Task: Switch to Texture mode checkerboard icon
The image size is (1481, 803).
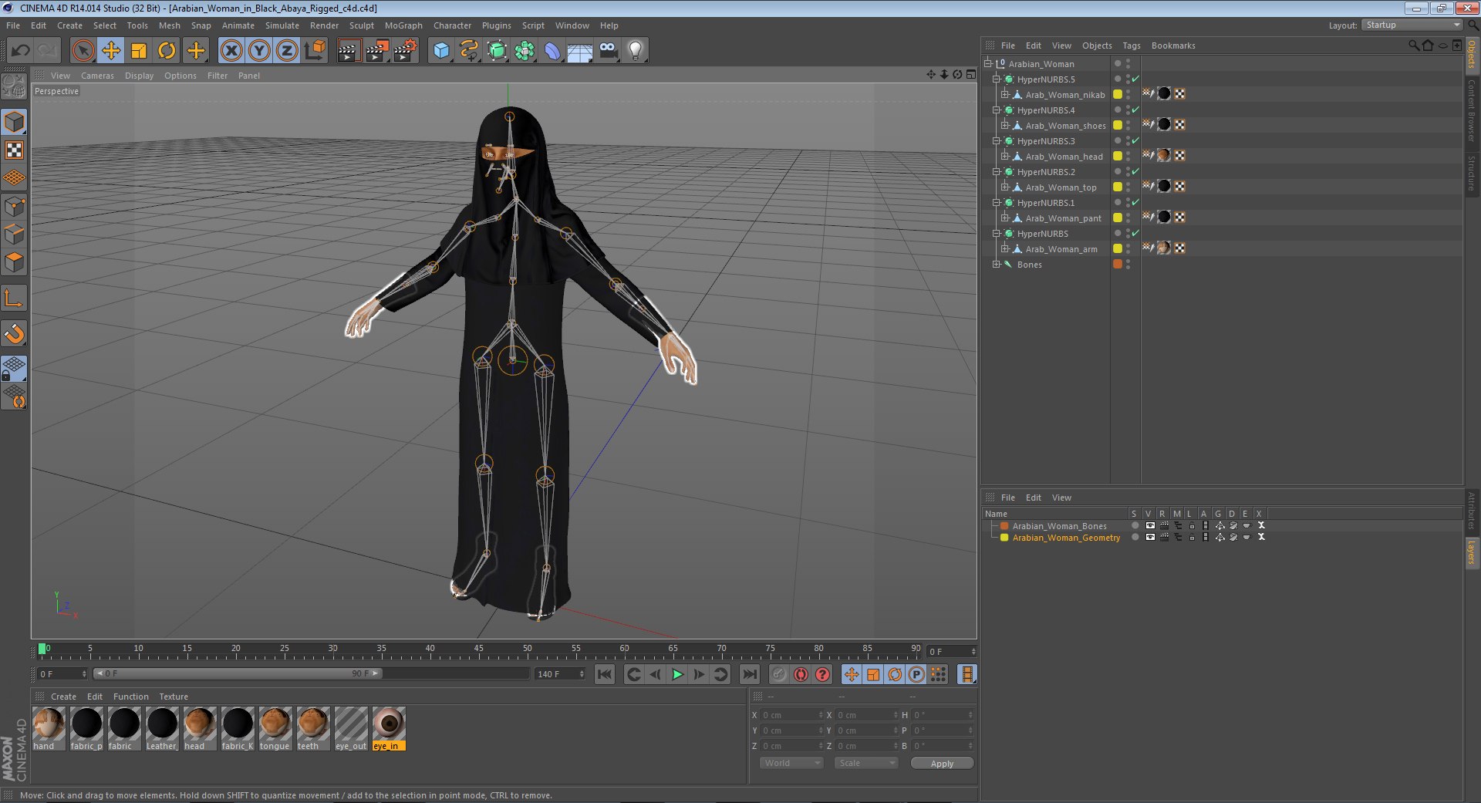Action: 14,150
